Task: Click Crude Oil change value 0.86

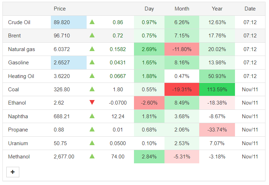Action: pyautogui.click(x=118, y=22)
